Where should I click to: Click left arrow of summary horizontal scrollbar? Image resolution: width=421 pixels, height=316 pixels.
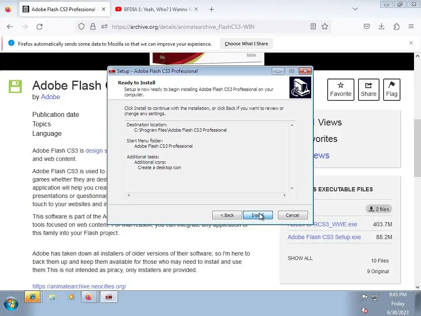pyautogui.click(x=129, y=195)
